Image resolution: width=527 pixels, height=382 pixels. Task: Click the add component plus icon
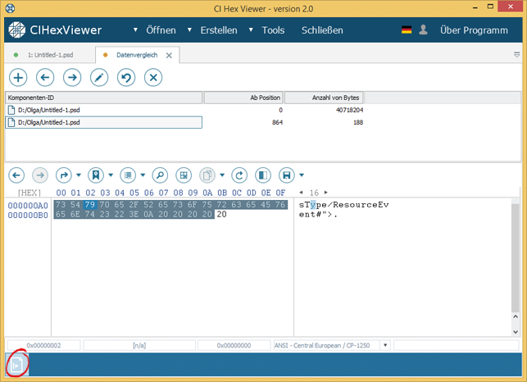click(x=18, y=78)
